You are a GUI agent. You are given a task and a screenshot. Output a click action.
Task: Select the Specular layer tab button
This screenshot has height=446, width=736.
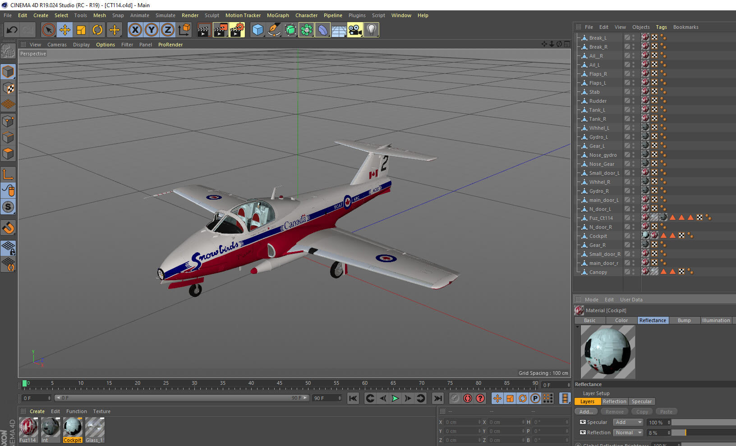642,401
